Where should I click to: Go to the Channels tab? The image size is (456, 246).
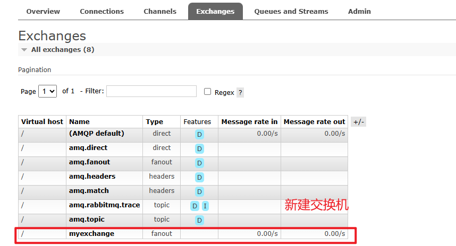[x=160, y=11]
